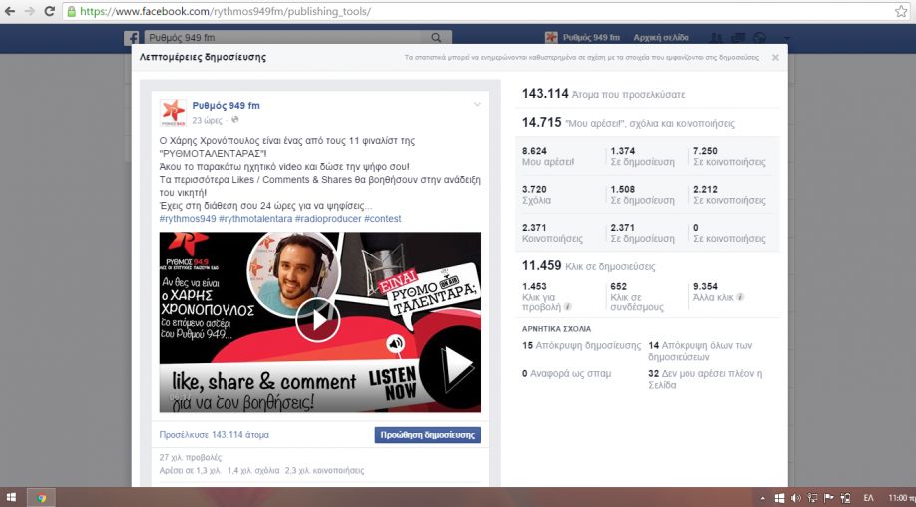This screenshot has height=507, width=916.
Task: Open the post options chevron
Action: pyautogui.click(x=477, y=105)
